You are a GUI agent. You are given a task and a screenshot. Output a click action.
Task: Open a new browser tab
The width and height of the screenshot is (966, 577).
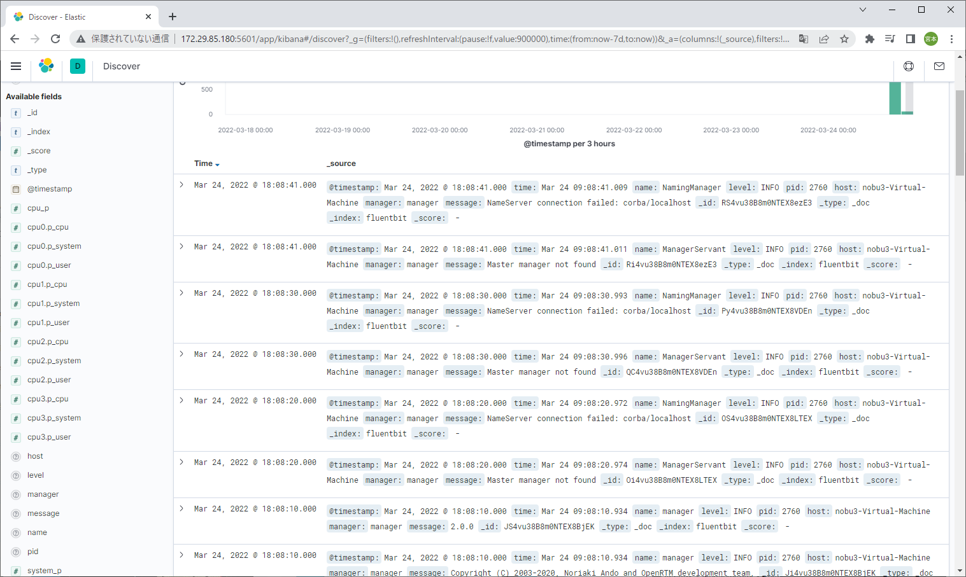(x=173, y=17)
